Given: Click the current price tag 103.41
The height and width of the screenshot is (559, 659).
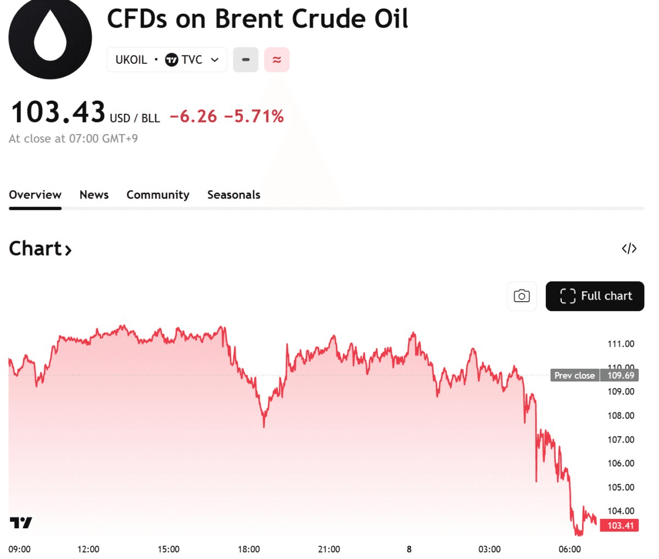Looking at the screenshot, I should (x=619, y=525).
